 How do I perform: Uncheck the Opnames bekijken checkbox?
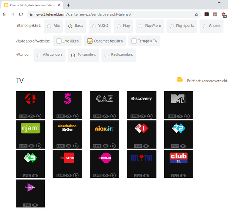tap(90, 41)
